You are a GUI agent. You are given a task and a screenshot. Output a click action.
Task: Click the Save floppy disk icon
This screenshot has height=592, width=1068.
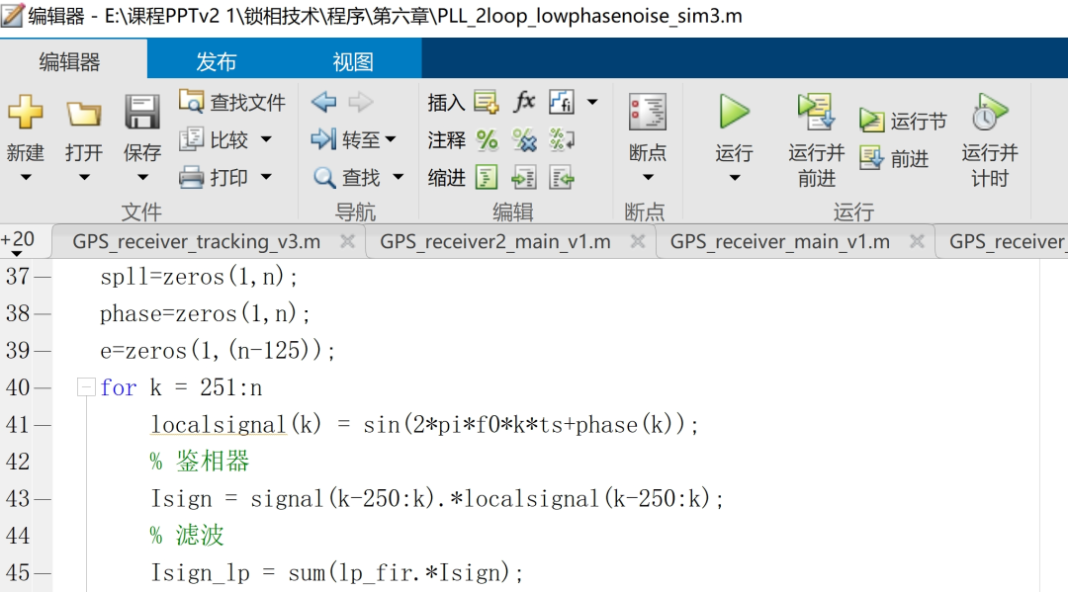[142, 112]
